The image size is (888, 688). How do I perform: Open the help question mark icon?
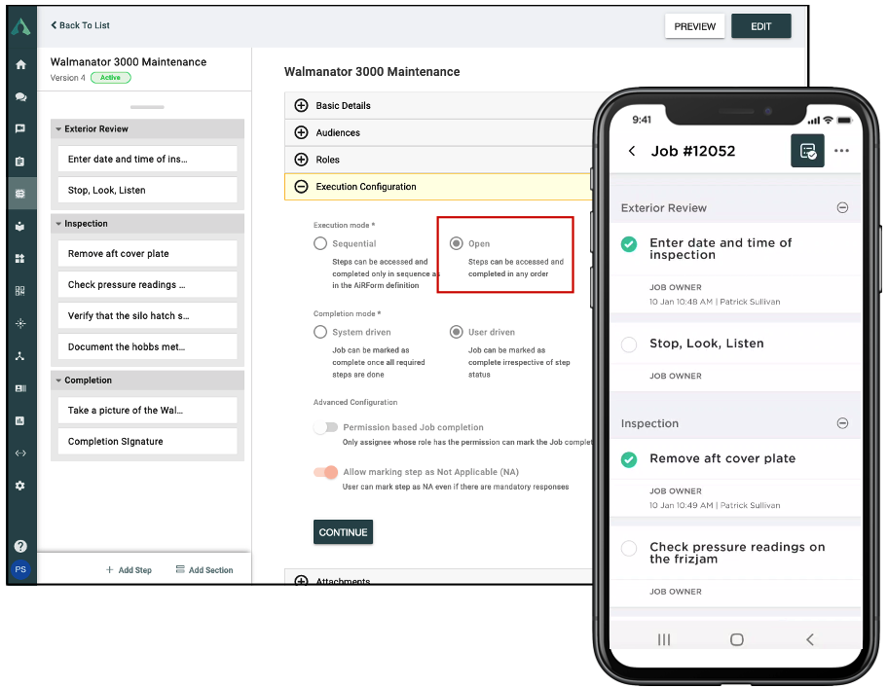pos(20,546)
